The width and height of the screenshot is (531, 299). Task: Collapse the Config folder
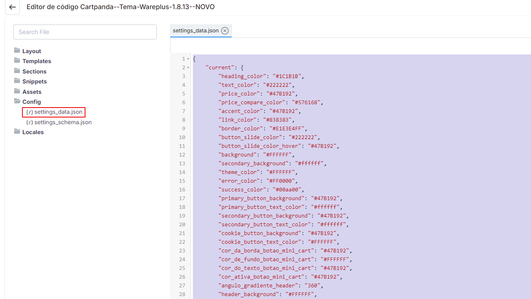32,102
